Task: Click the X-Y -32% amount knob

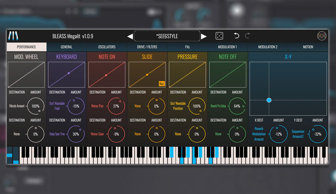Action: click(x=318, y=134)
